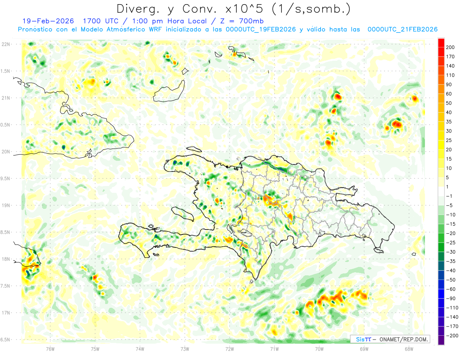The image size is (459, 354).
Task: Click the positive '110' color scale value
Action: coord(450,75)
